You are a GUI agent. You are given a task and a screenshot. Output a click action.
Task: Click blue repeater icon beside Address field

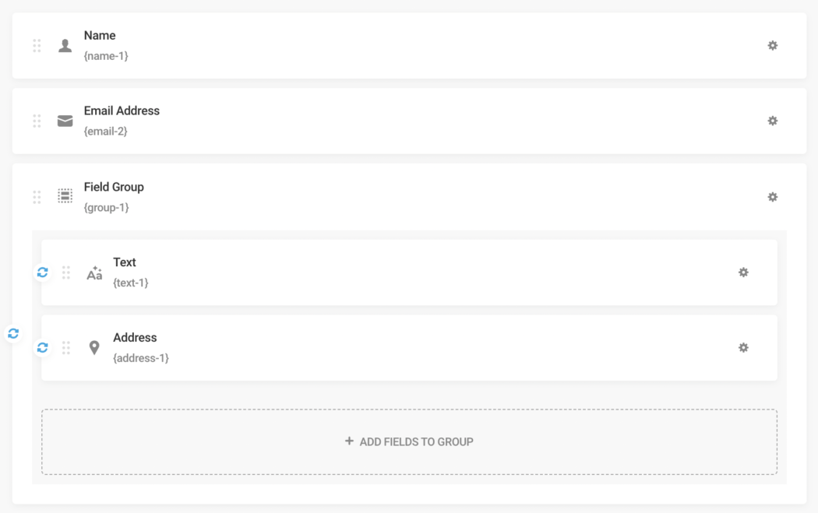coord(43,348)
